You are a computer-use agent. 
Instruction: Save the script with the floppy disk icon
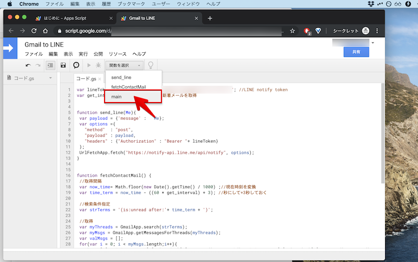click(x=63, y=65)
